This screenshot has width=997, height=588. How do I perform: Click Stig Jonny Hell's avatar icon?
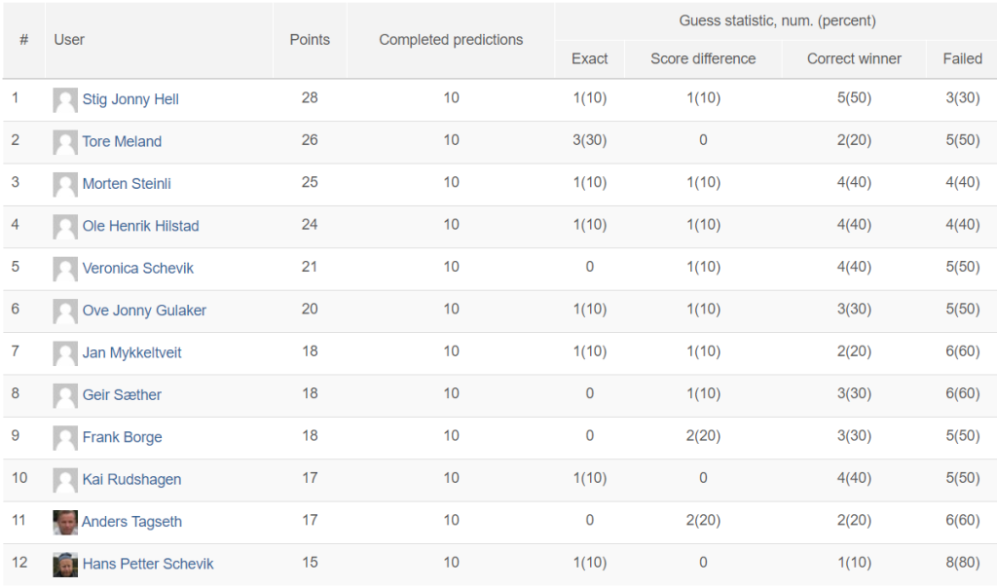(x=65, y=100)
